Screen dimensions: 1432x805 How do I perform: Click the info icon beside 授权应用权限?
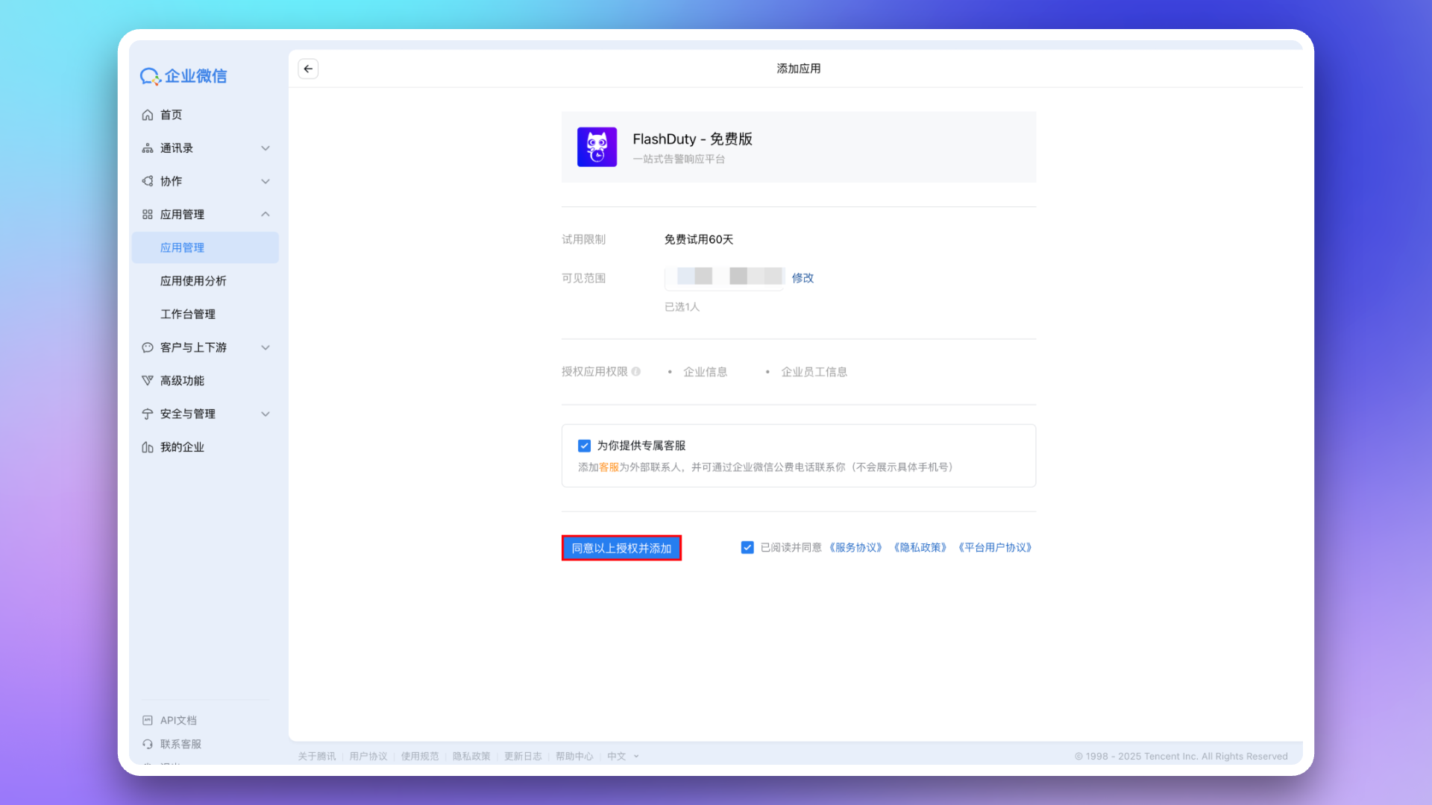click(636, 372)
